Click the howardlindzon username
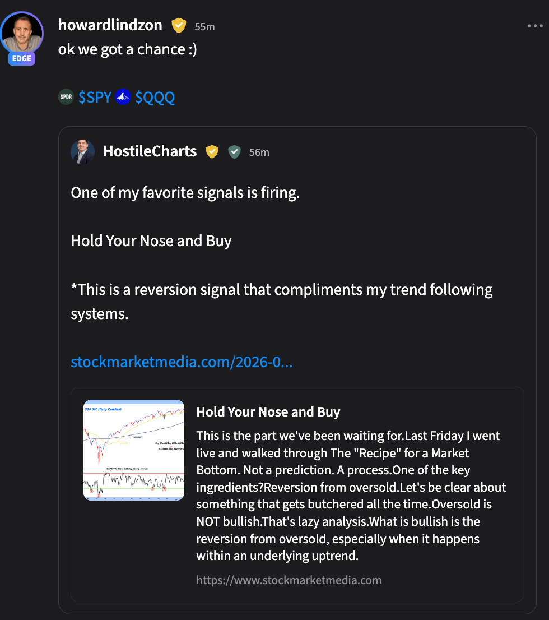This screenshot has width=549, height=620. coord(110,25)
